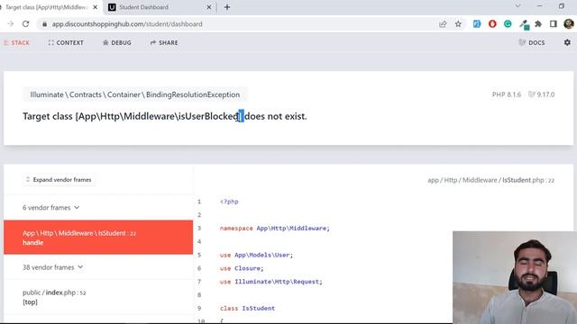Reload the page with the refresh icon
Viewport: 577px width, 324px height.
pos(25,24)
